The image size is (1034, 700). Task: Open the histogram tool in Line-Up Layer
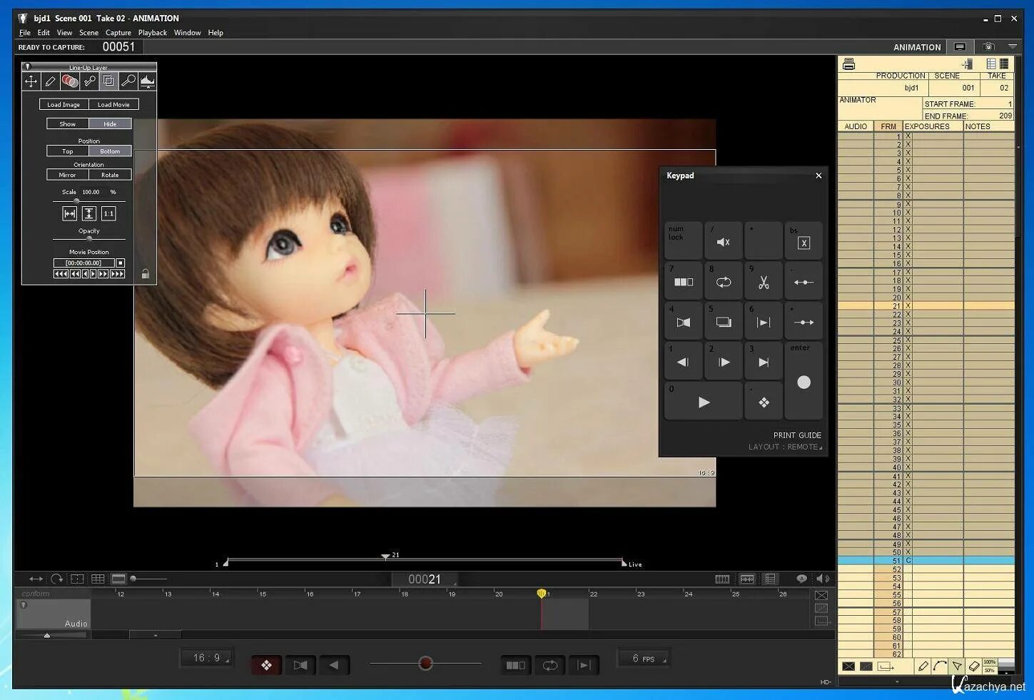[147, 81]
